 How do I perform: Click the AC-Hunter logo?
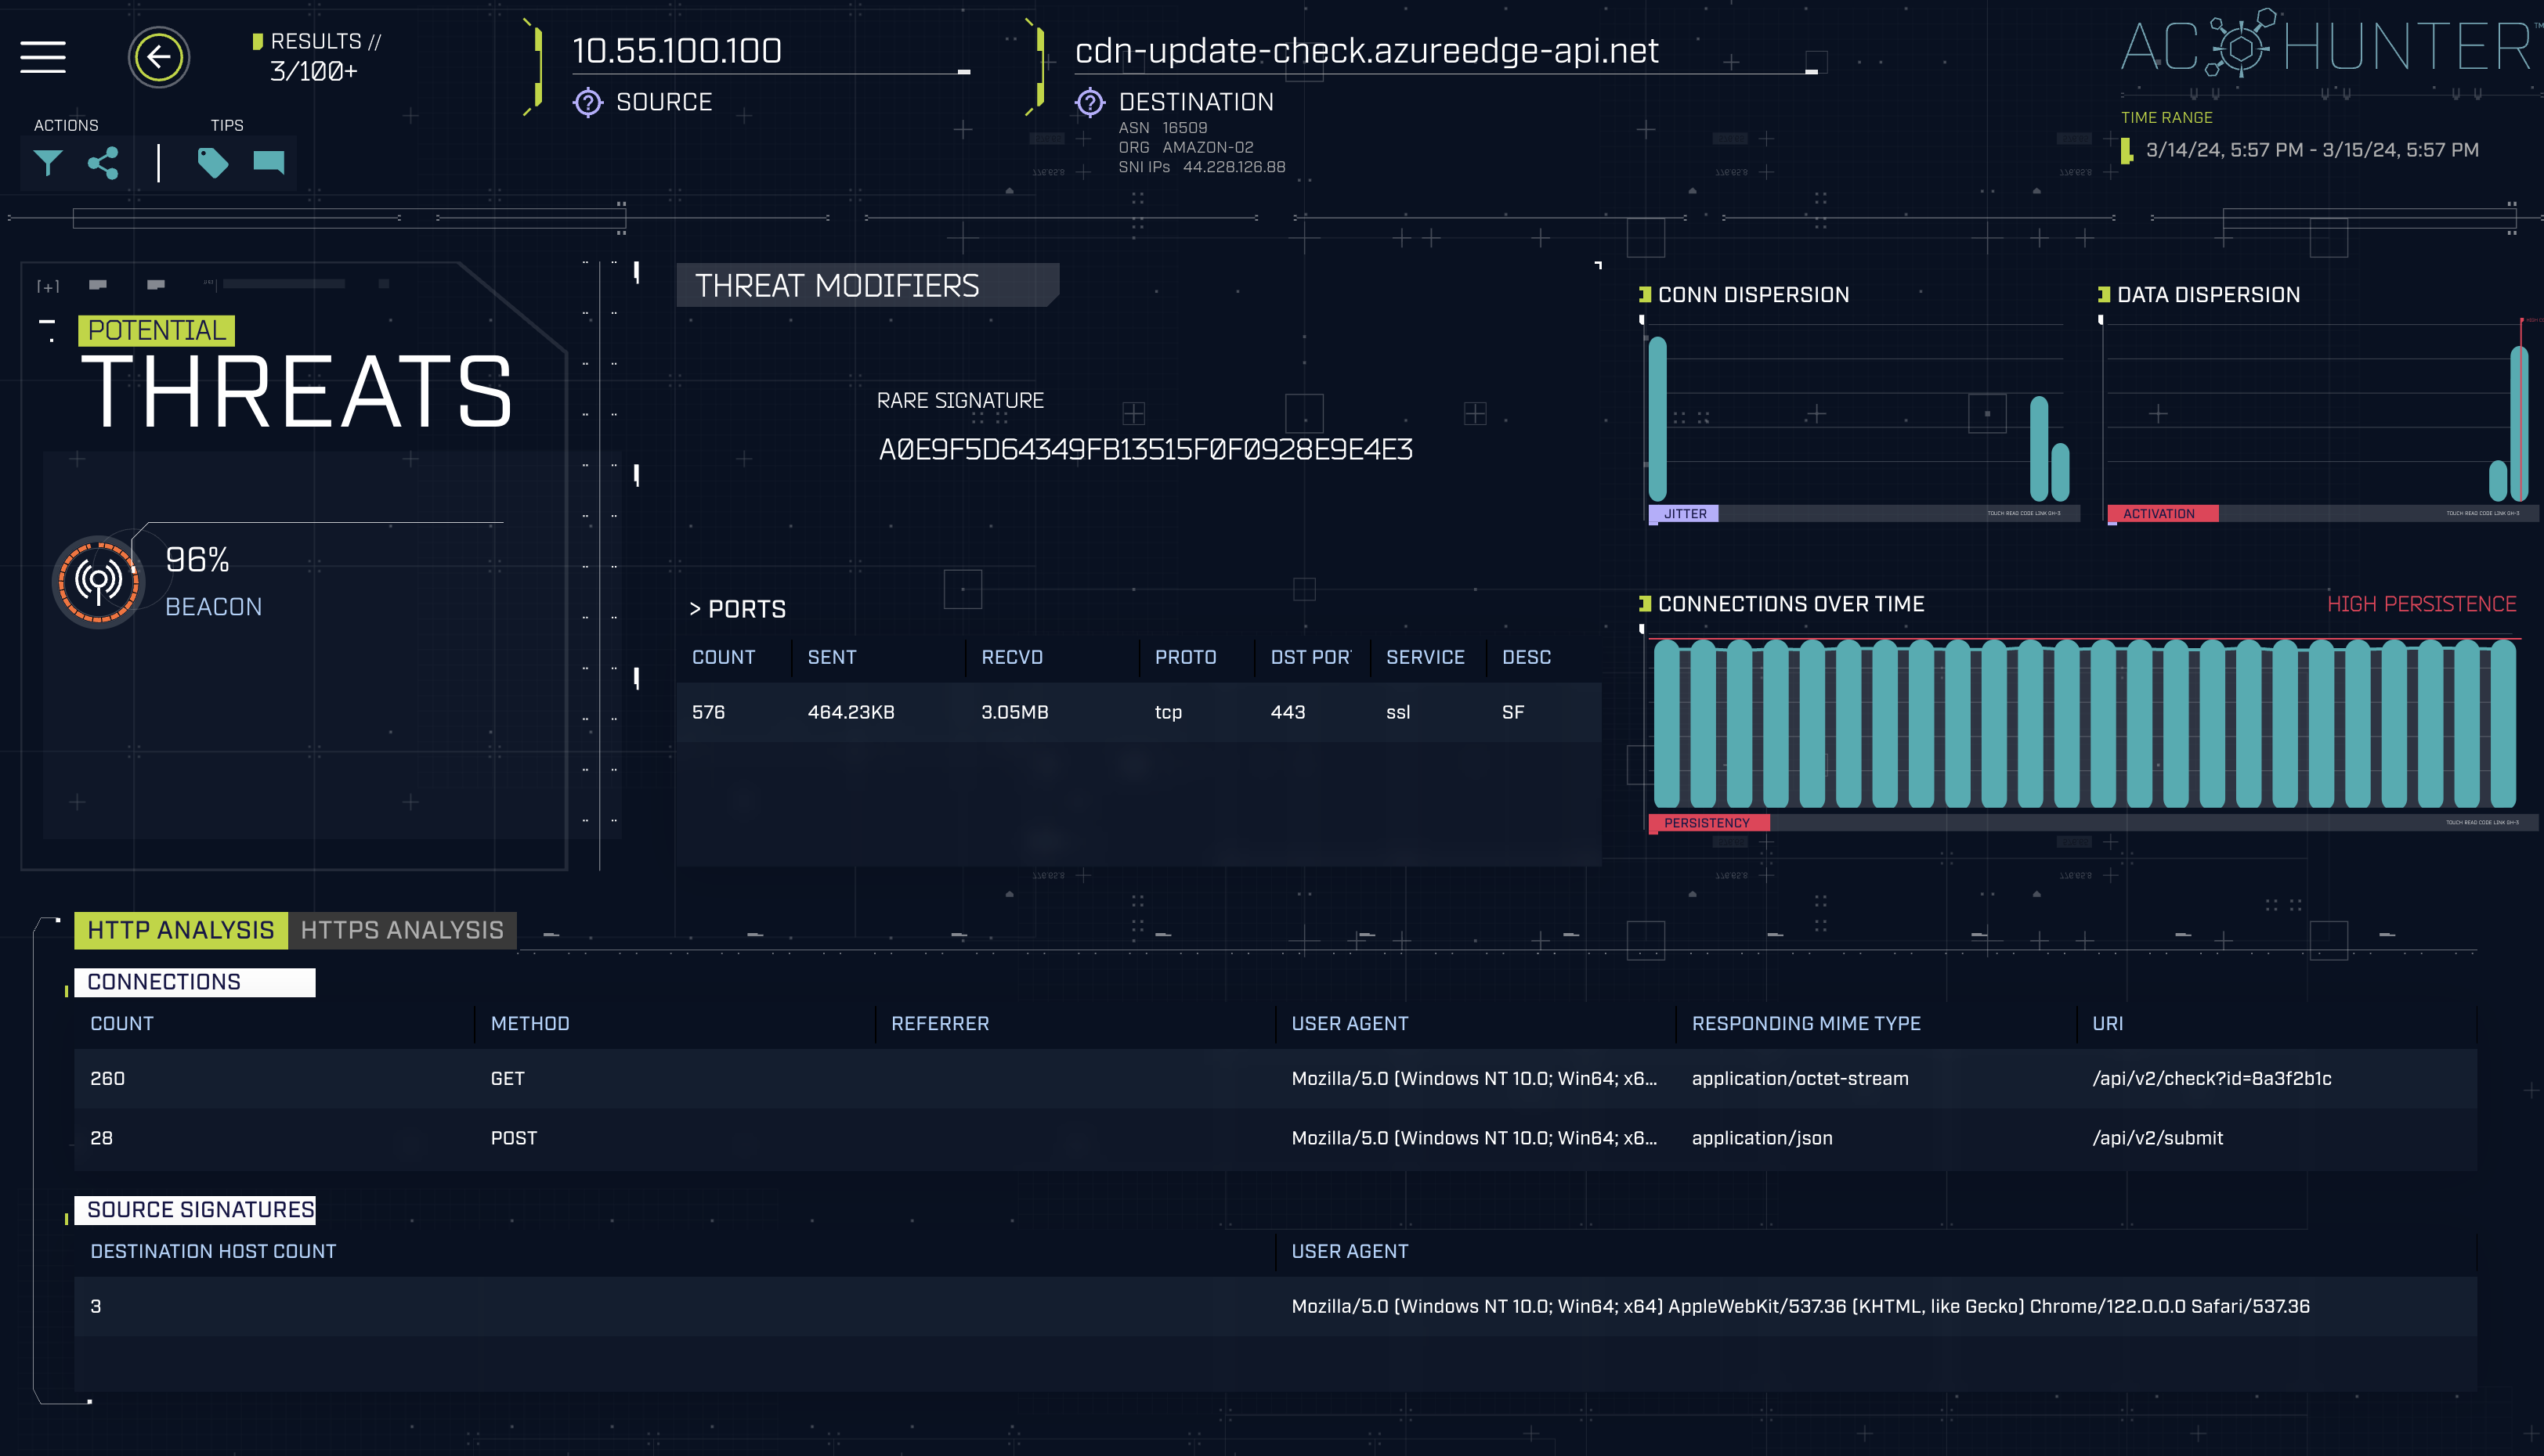2330,46
